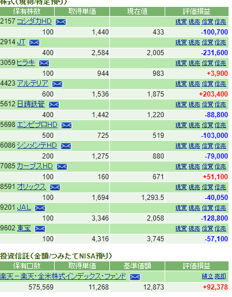Screen dimensions: 232x297
Task: Open the アルテリア stock link
Action: tap(33, 83)
